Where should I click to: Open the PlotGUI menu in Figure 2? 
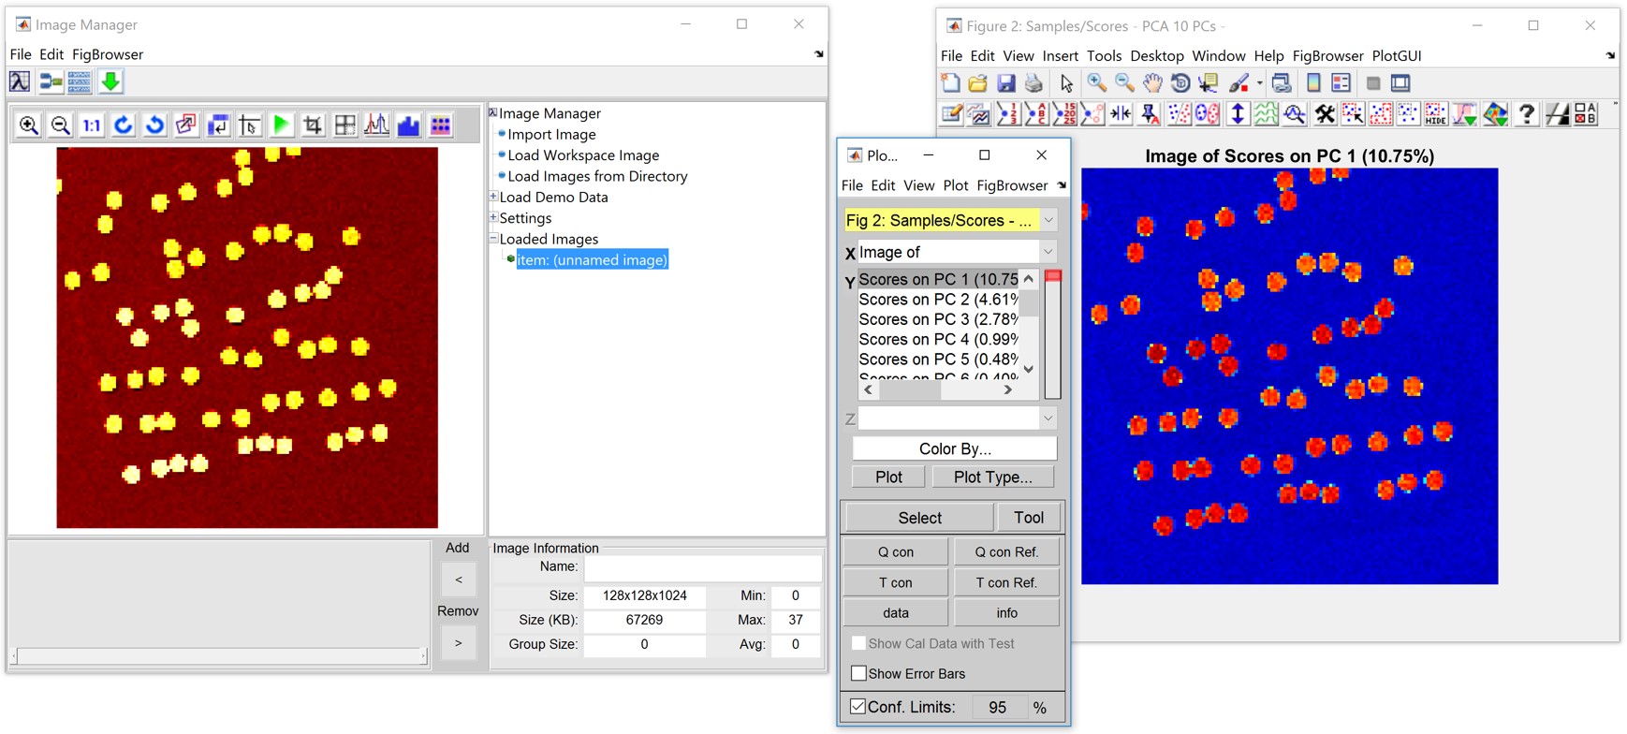pyautogui.click(x=1396, y=56)
